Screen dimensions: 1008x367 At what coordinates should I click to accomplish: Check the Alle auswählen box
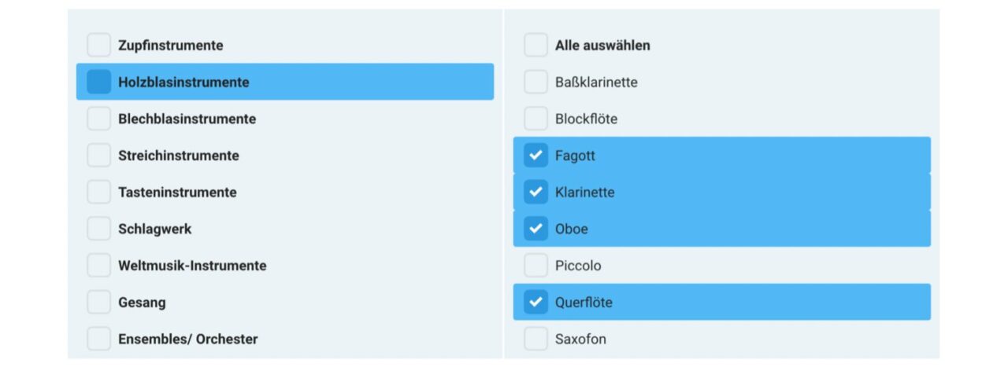coord(535,46)
